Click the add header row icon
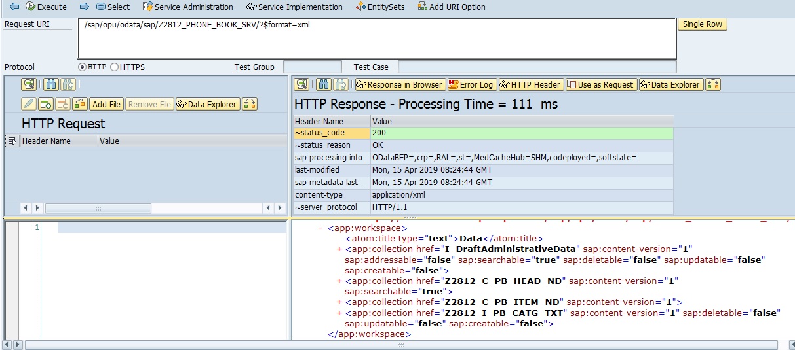This screenshot has width=795, height=350. pos(45,104)
